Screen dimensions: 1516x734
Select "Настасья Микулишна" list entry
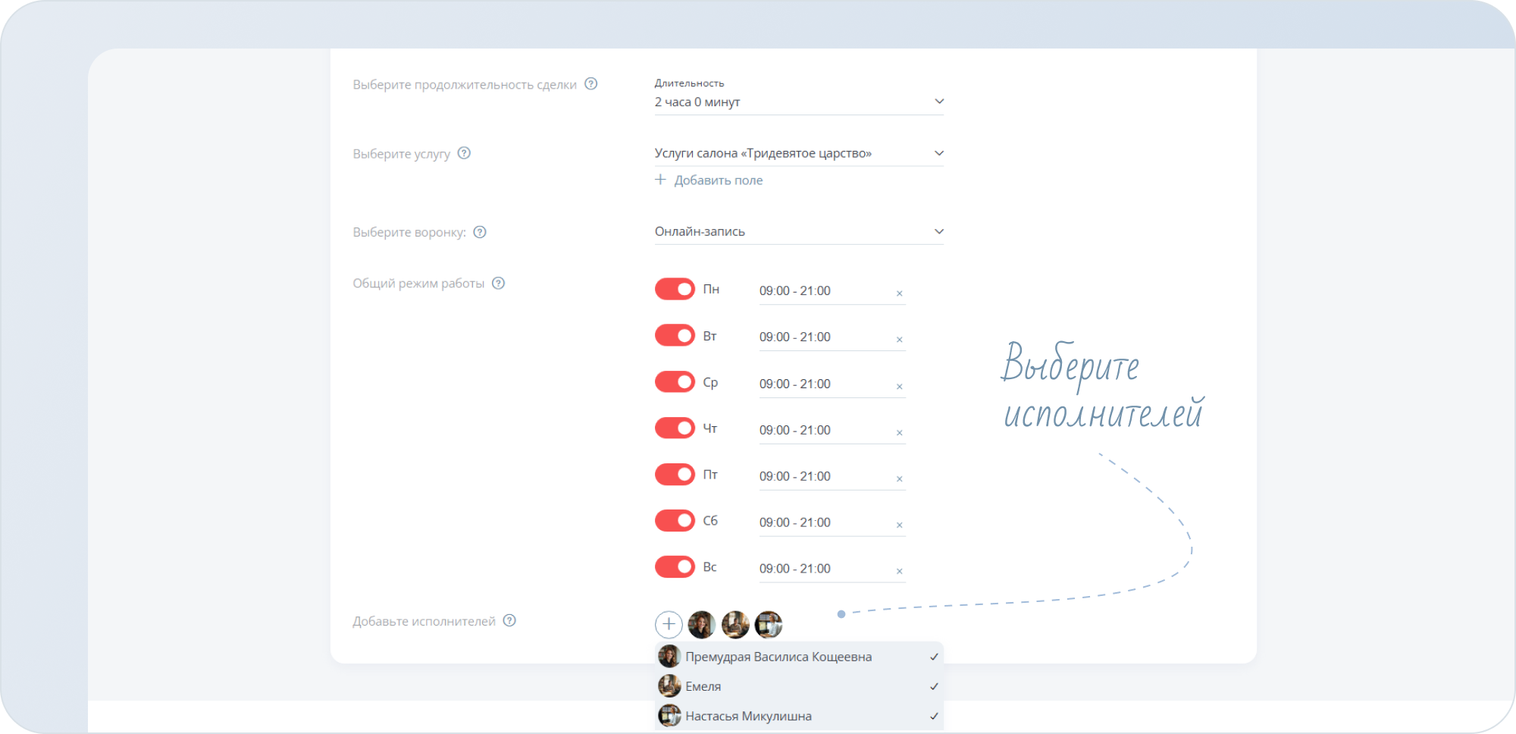(x=748, y=716)
